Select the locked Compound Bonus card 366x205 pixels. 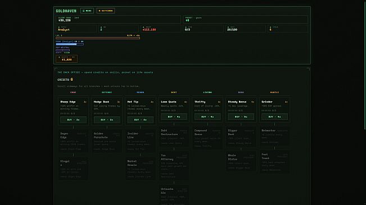(x=207, y=138)
